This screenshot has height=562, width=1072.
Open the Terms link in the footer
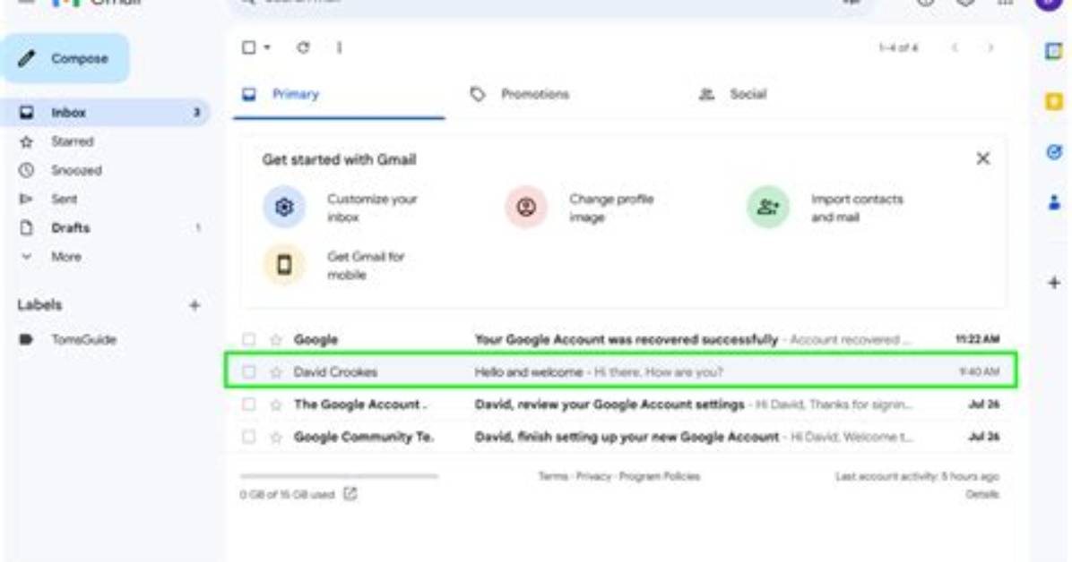[x=553, y=476]
